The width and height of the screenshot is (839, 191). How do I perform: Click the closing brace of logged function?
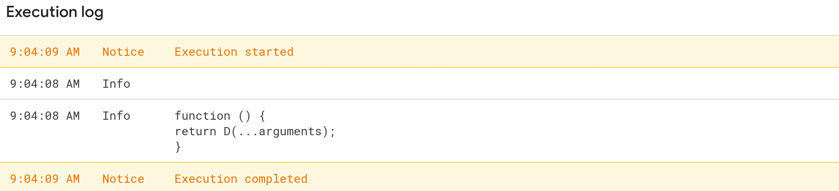(178, 147)
